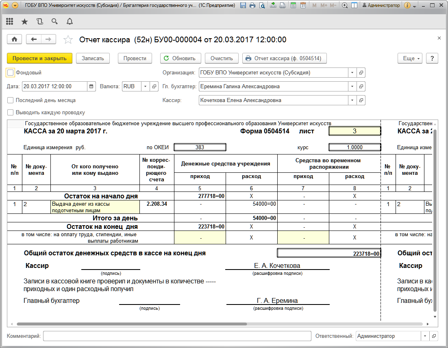Viewport: 448px width, 348px height.
Task: Click the Комментарий input field
Action: [177, 336]
